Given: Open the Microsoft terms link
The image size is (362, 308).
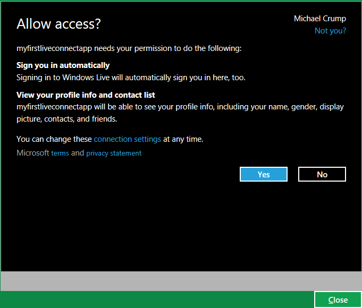Looking at the screenshot, I should [x=60, y=153].
